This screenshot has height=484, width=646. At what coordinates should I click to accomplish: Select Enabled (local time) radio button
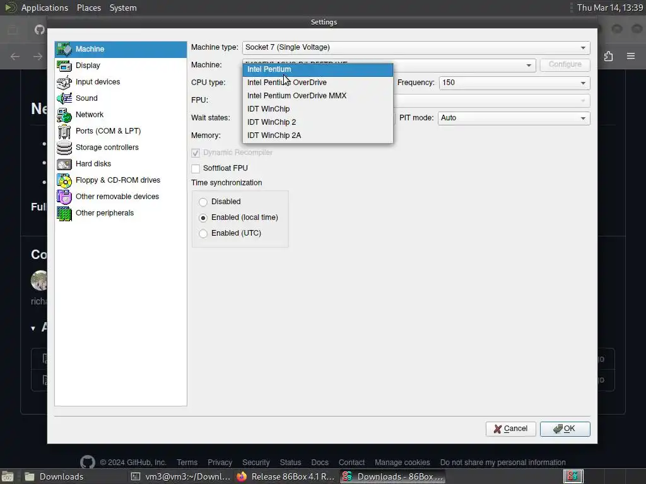tap(203, 217)
